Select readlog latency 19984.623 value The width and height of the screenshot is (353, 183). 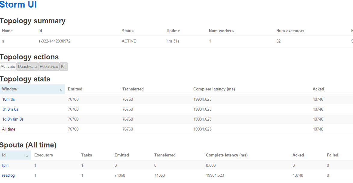(215, 175)
